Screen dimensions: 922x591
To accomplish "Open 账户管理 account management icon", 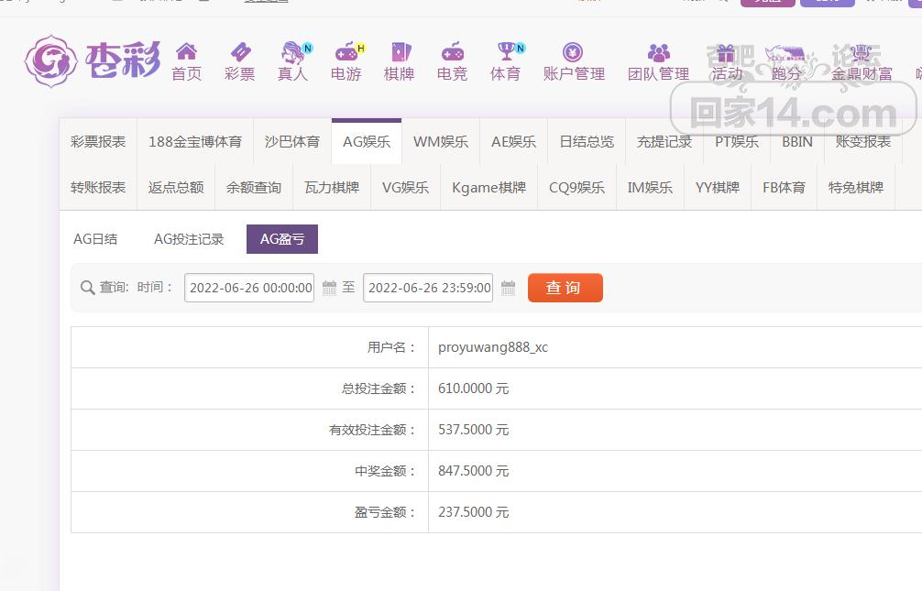I will coord(574,51).
